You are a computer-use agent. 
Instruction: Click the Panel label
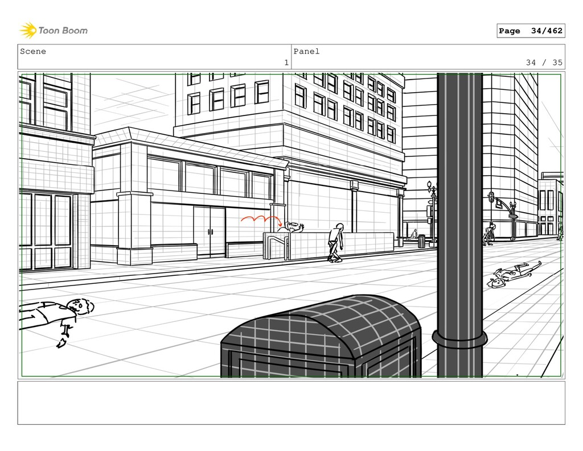point(306,51)
